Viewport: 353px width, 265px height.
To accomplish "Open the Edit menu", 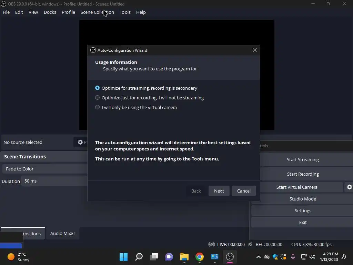I will [x=19, y=12].
